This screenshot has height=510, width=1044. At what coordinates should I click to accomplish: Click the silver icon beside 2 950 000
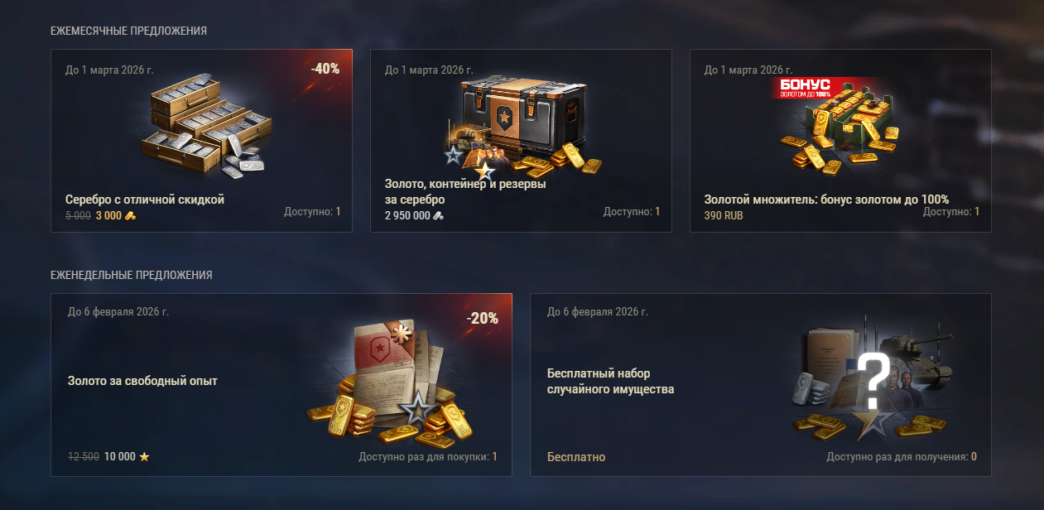point(439,215)
